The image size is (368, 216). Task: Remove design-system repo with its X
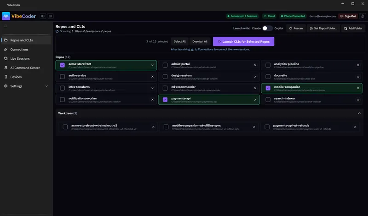pos(255,77)
